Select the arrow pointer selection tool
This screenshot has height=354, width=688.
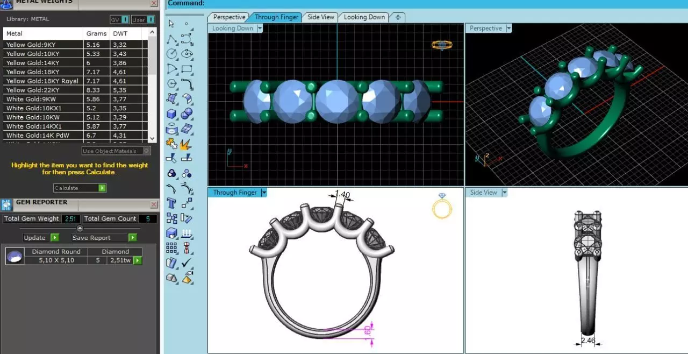coord(171,24)
